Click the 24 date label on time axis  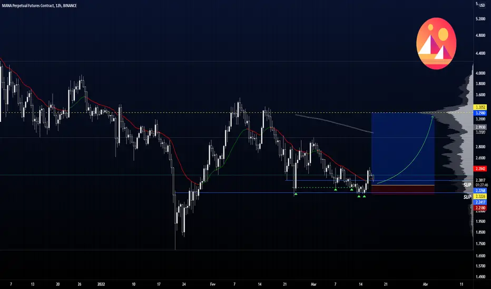184,284
